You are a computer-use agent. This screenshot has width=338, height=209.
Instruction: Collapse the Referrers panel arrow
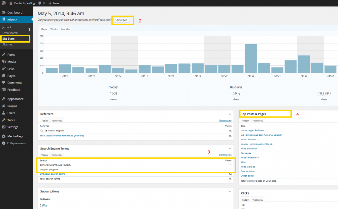[x=230, y=114]
